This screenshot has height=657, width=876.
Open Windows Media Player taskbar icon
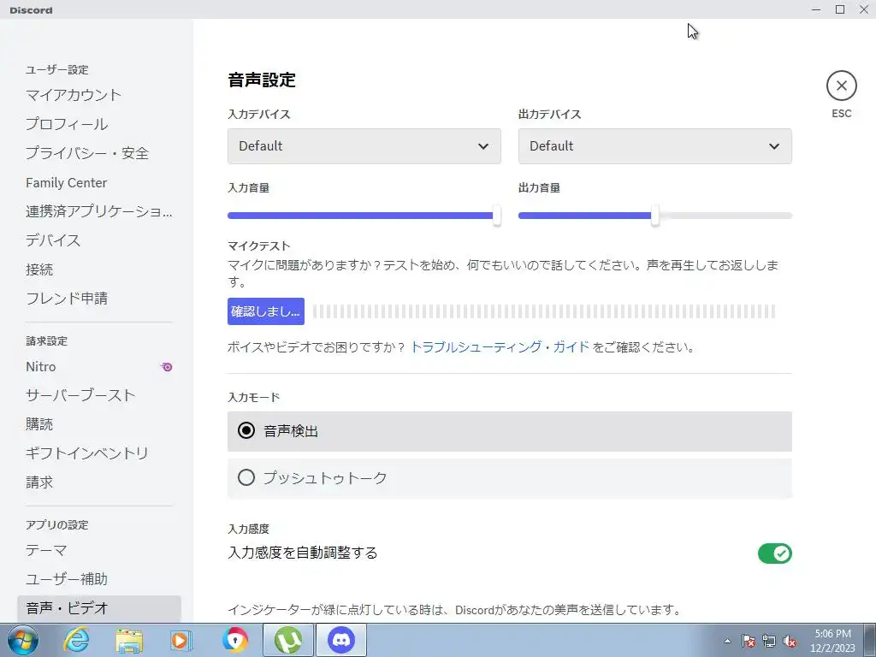click(181, 640)
